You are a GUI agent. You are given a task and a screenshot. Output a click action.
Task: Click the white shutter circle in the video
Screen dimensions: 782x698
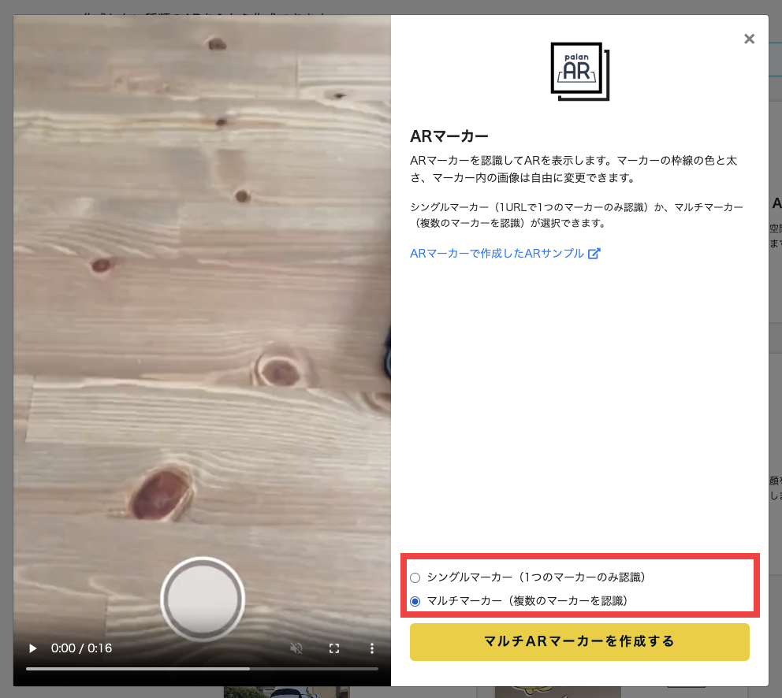tap(203, 599)
